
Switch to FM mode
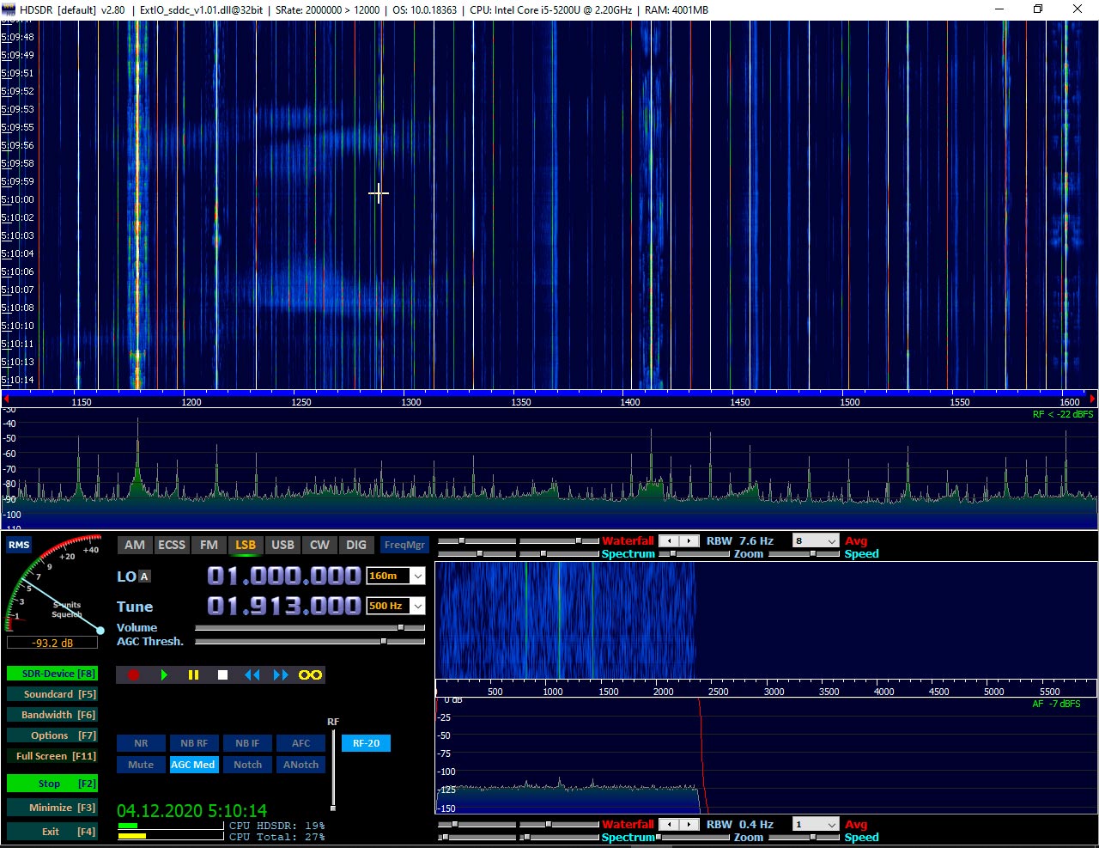click(209, 545)
